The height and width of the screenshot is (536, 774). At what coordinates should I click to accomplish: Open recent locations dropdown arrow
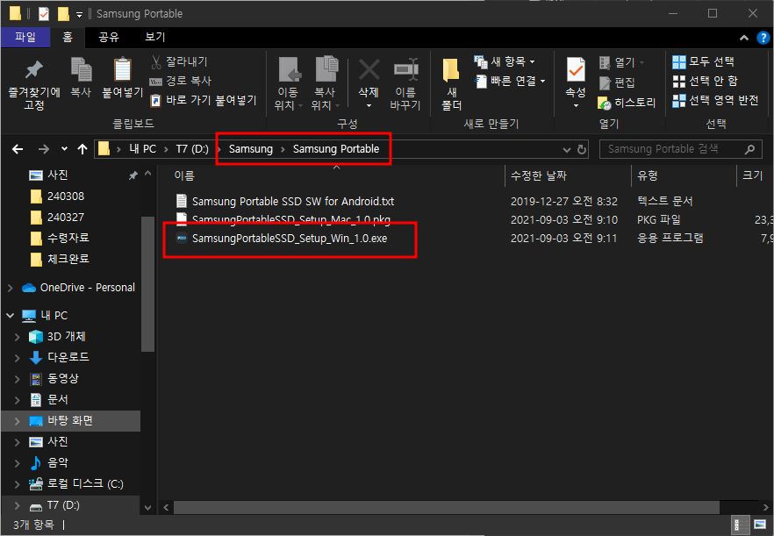pyautogui.click(x=64, y=148)
